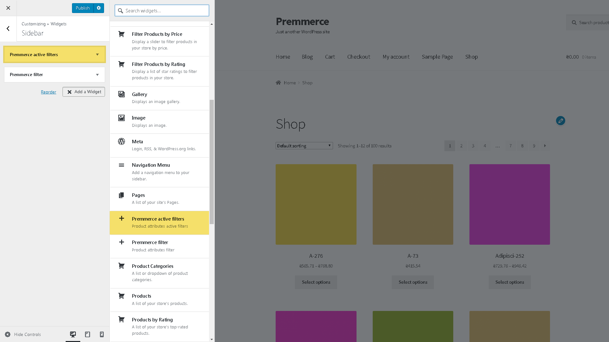The image size is (609, 342).
Task: Click the Publish button
Action: pyautogui.click(x=83, y=8)
